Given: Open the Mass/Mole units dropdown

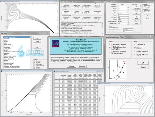Looking at the screenshot, I should (x=128, y=13).
